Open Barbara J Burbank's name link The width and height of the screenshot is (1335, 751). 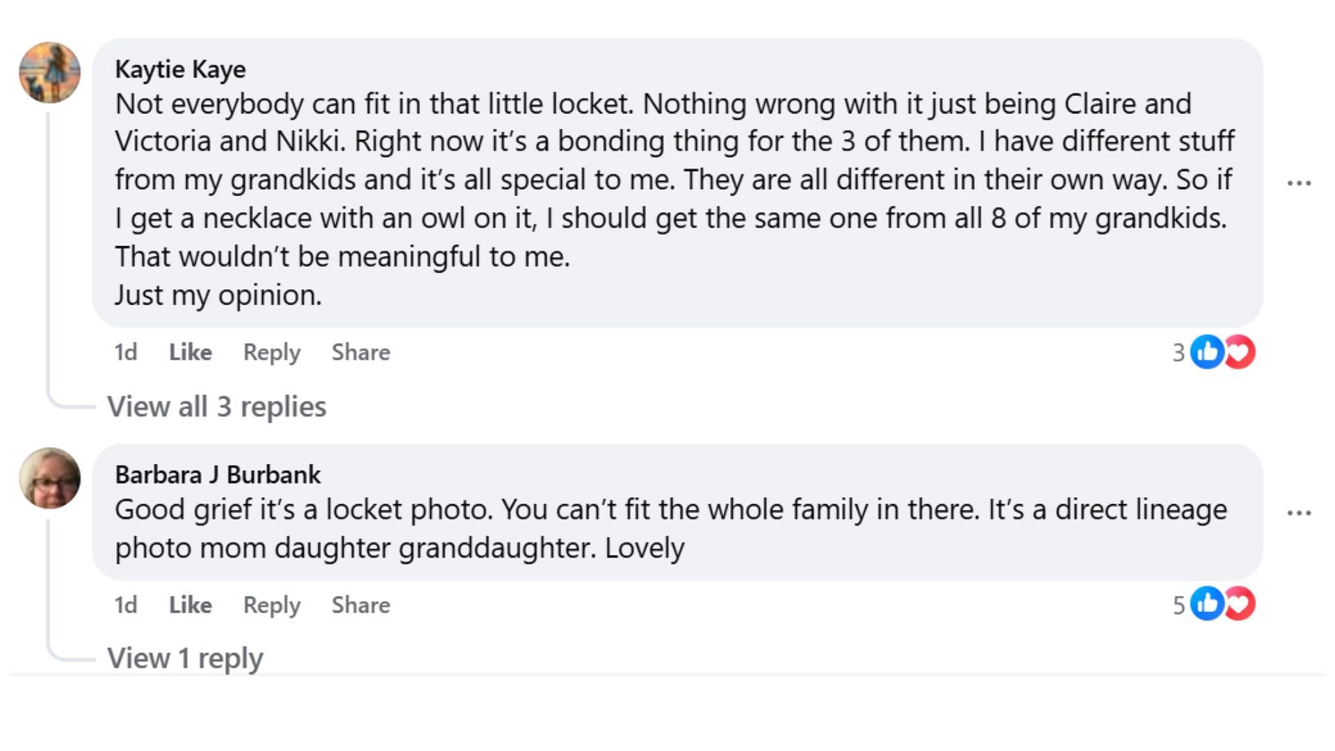click(x=218, y=474)
